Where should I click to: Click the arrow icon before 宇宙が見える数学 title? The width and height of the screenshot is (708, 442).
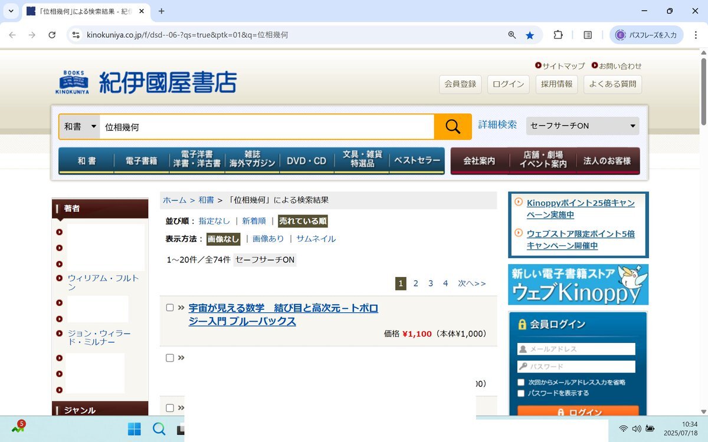coord(181,308)
